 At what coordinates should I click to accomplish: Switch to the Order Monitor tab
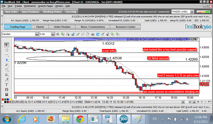point(62,27)
